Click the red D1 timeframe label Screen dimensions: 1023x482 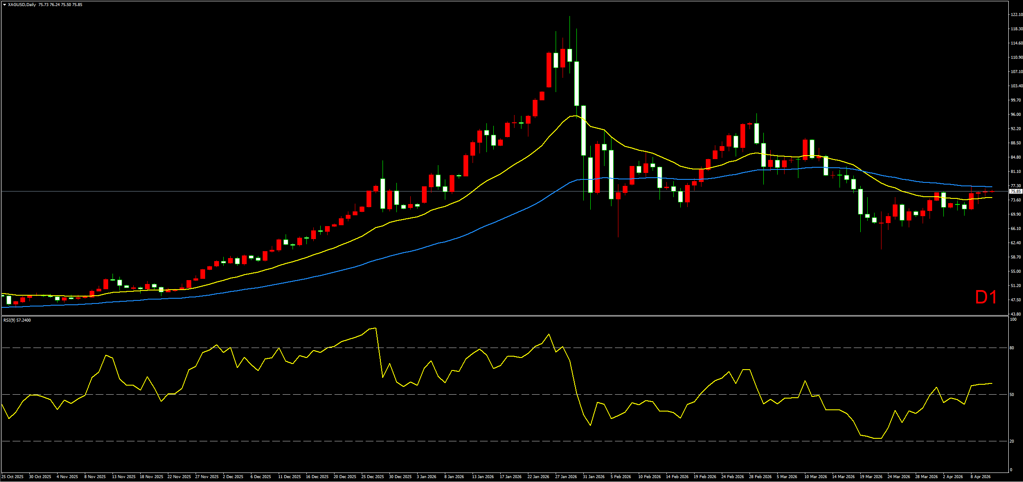986,297
